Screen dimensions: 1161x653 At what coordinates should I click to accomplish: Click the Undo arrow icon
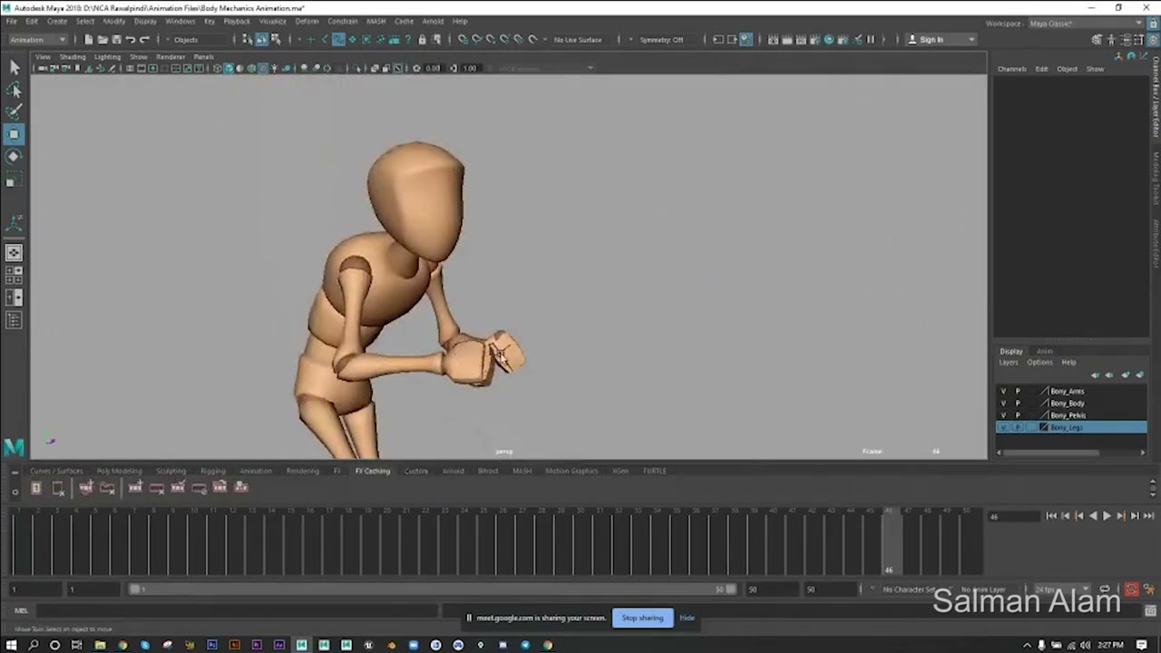130,40
